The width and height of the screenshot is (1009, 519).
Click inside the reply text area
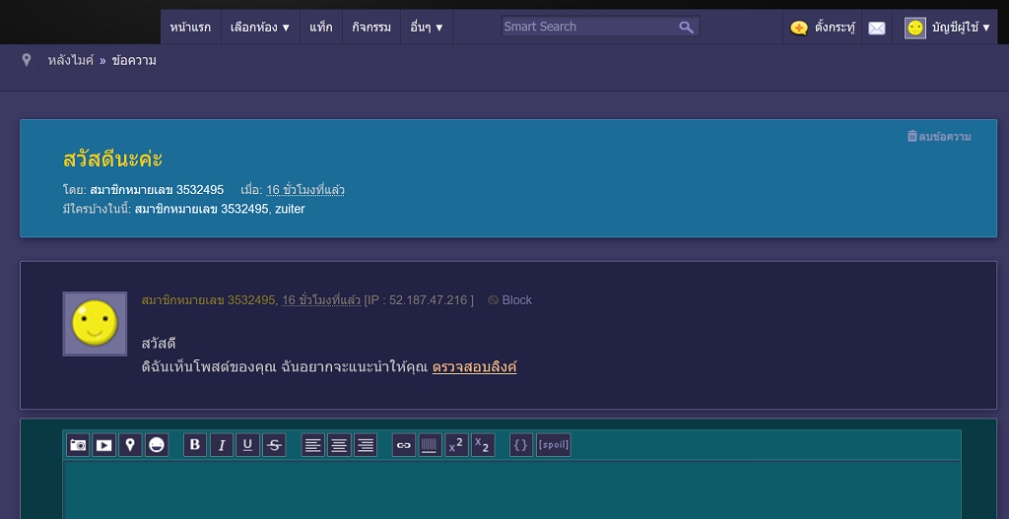pos(512,490)
